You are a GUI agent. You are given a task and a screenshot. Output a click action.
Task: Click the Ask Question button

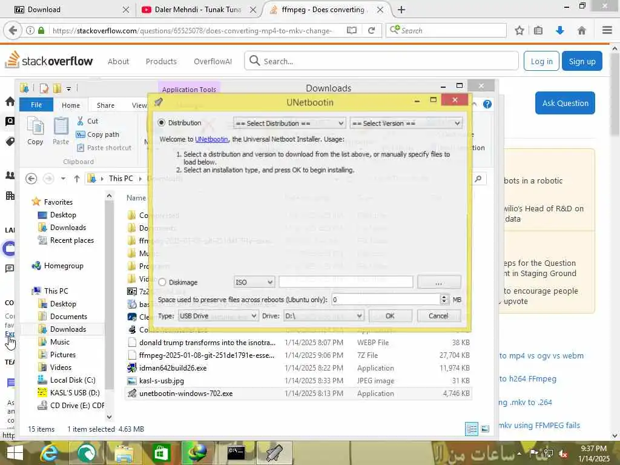565,103
